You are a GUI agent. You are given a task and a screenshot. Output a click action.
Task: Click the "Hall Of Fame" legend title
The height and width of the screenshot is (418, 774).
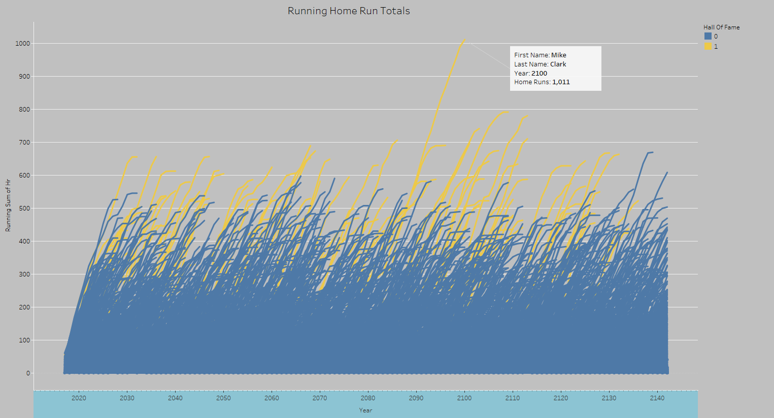pyautogui.click(x=721, y=27)
